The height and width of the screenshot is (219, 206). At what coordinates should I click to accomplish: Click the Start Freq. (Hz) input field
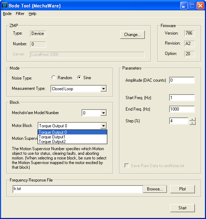click(182, 98)
